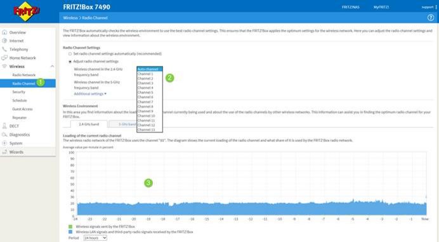Open the Period 24 hours dropdown
439x242 pixels.
tap(95, 238)
